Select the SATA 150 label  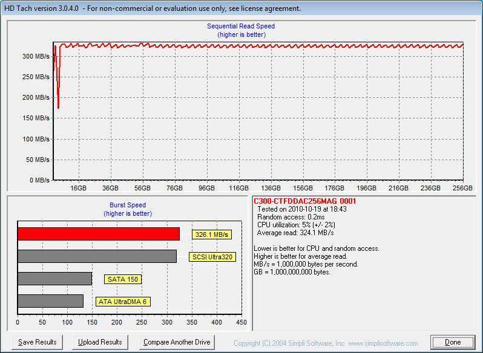123,279
